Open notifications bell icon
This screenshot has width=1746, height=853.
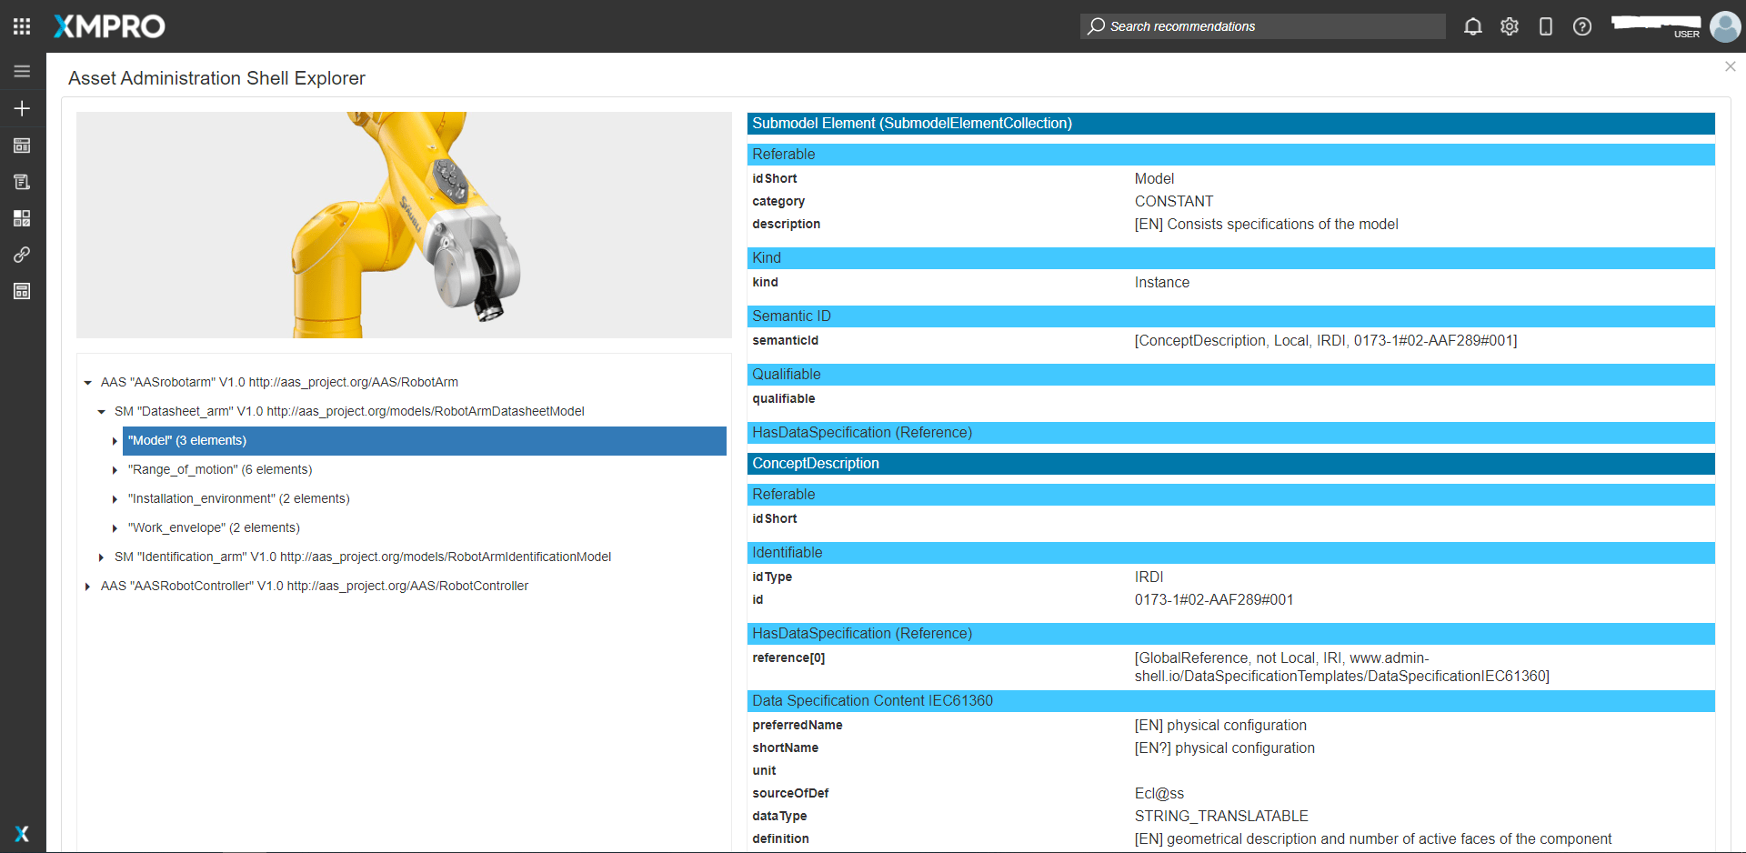(1473, 26)
